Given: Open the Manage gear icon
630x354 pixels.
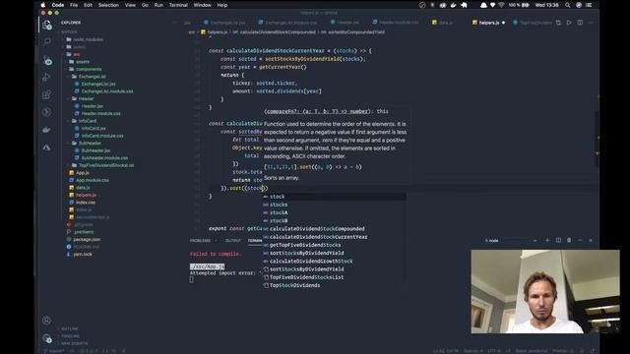Looking at the screenshot, I should [47, 338].
